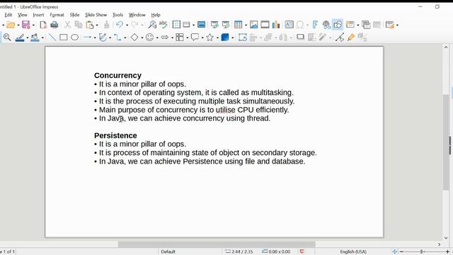Toggle extrusion on the selected shape
453x255 pixels.
pos(362,38)
